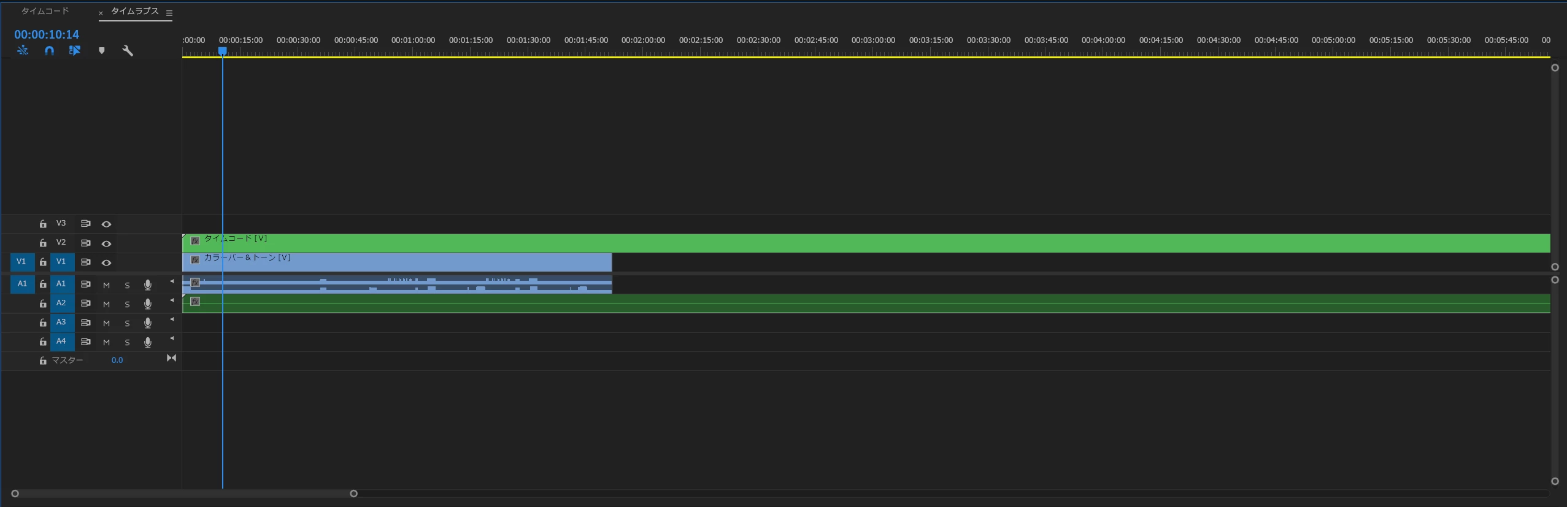Toggle sync lock on A4
The width and height of the screenshot is (1567, 507).
coord(86,341)
